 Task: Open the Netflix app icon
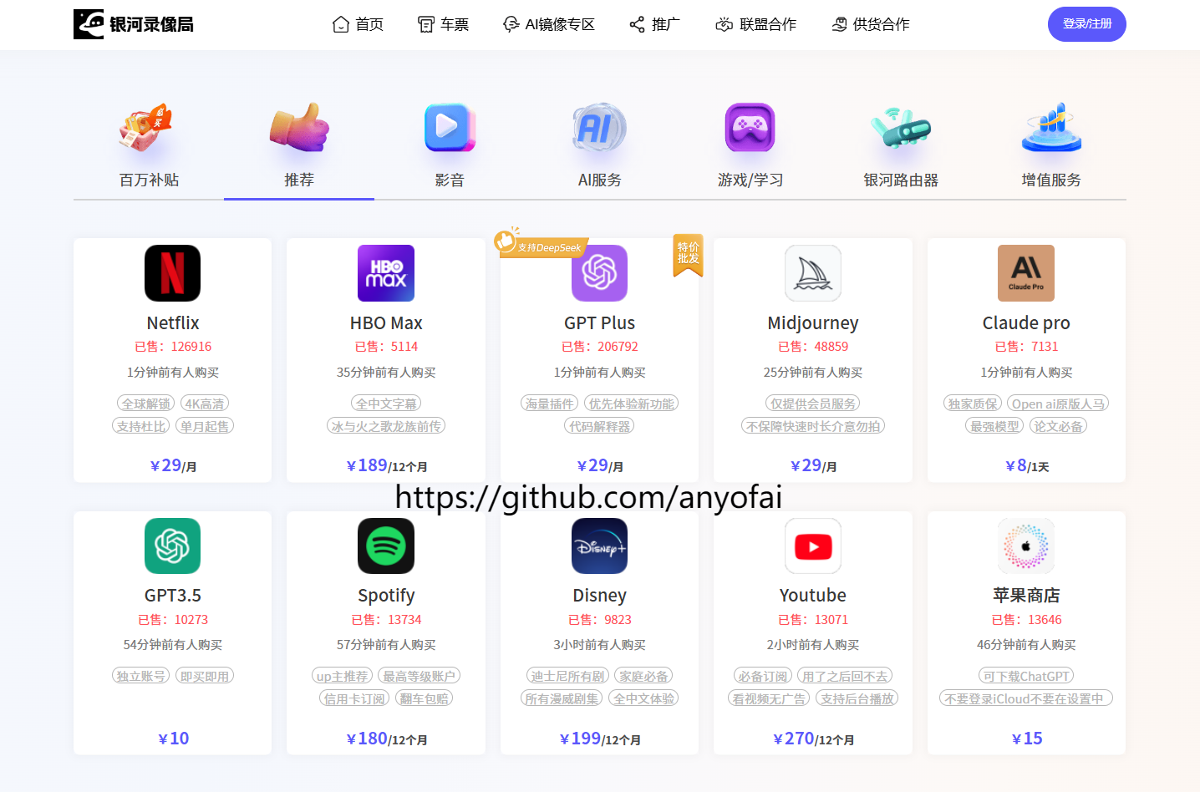172,273
